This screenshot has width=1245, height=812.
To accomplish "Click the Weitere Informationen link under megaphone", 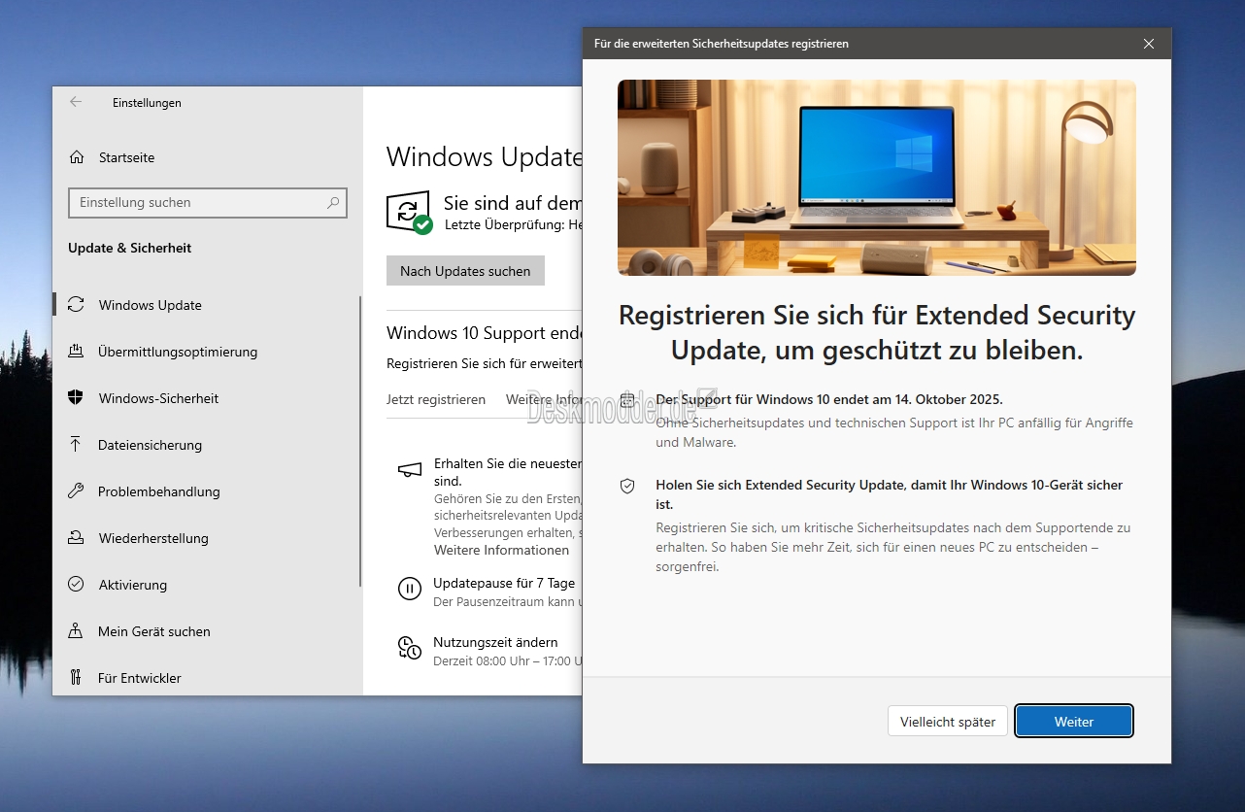I will 501,550.
